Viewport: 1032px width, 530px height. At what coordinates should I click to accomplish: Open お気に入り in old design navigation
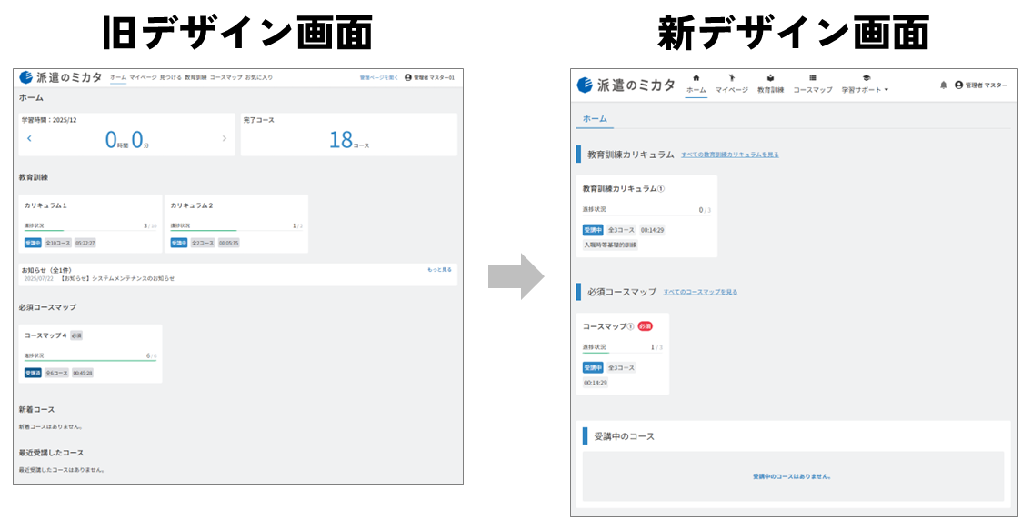coord(258,77)
